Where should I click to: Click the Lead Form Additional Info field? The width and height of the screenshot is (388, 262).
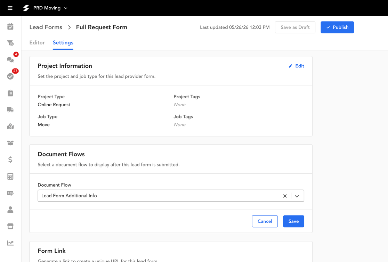point(171,196)
